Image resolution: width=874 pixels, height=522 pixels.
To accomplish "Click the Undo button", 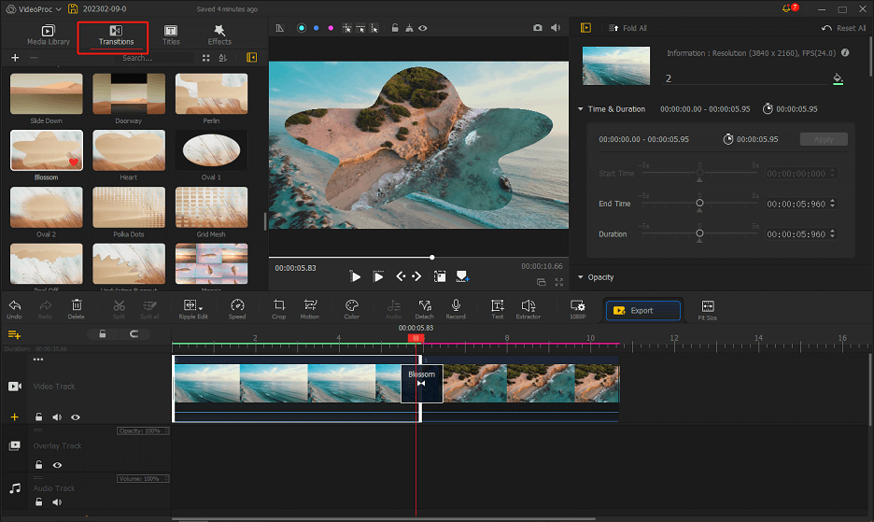I will 15,309.
